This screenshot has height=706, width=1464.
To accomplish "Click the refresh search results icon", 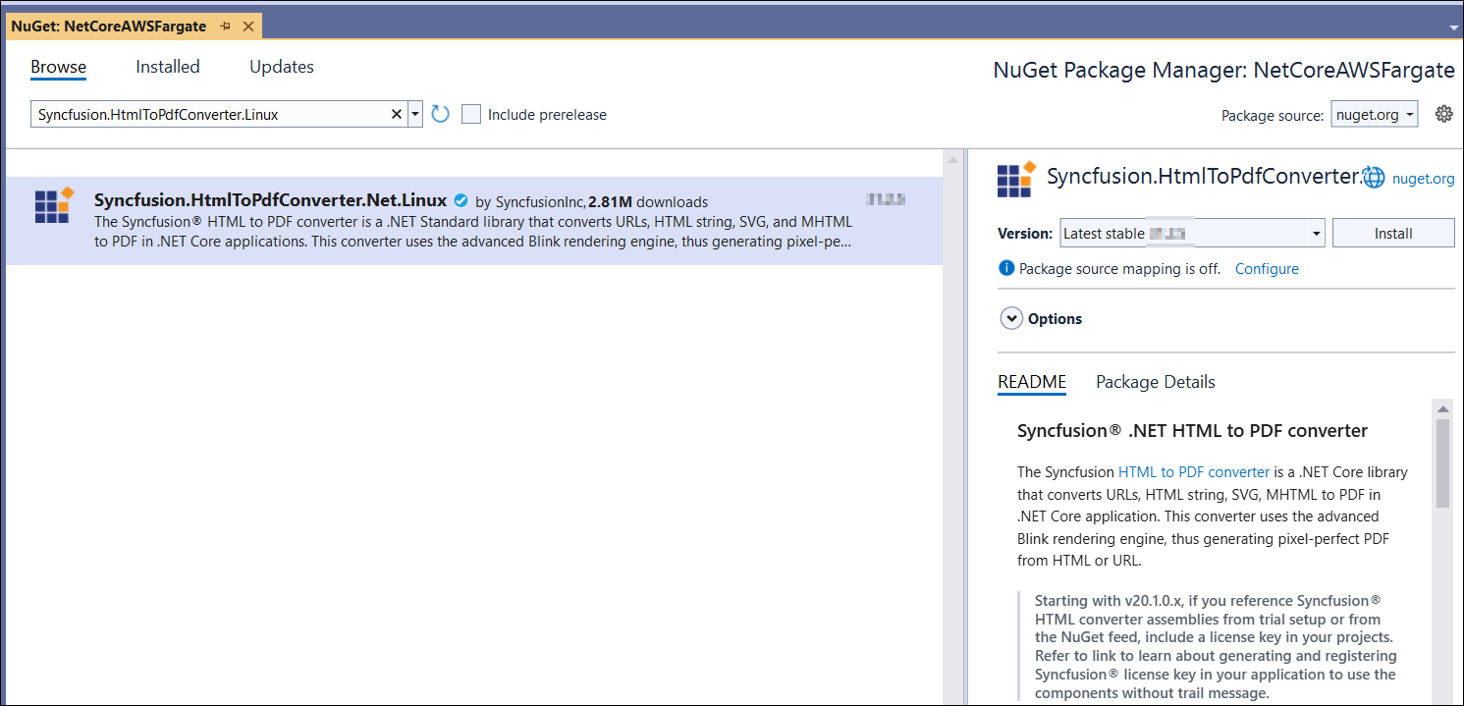I will [440, 114].
